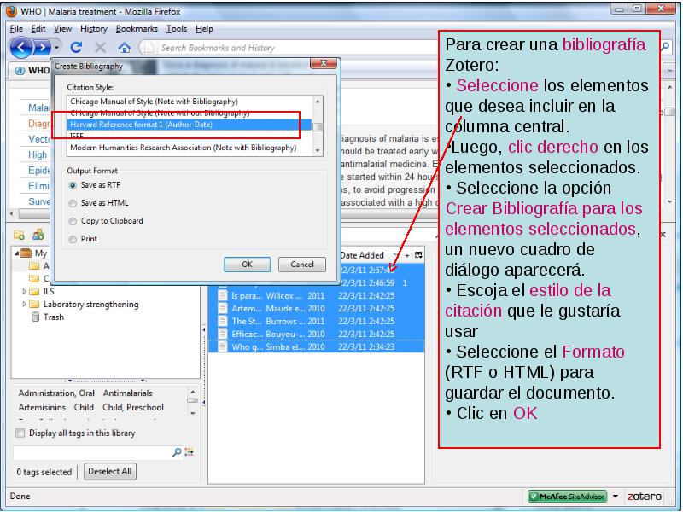The height and width of the screenshot is (512, 683).
Task: Click the Deselect All button
Action: [110, 472]
